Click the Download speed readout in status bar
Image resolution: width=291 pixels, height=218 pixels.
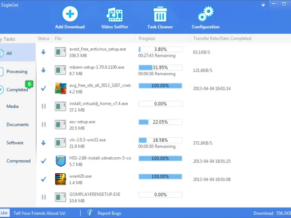pos(272,213)
